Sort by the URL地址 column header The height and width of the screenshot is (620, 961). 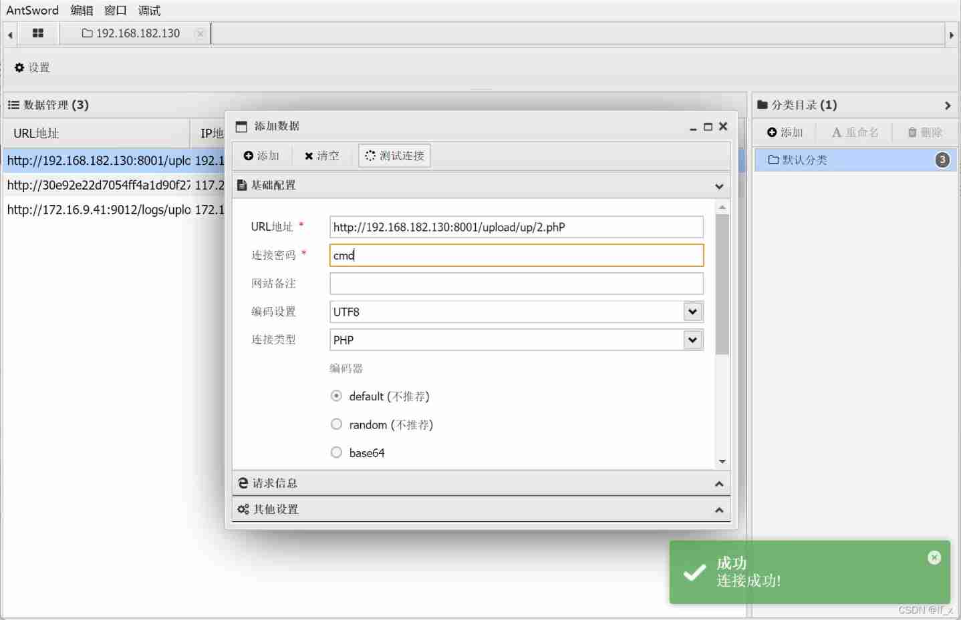click(97, 133)
